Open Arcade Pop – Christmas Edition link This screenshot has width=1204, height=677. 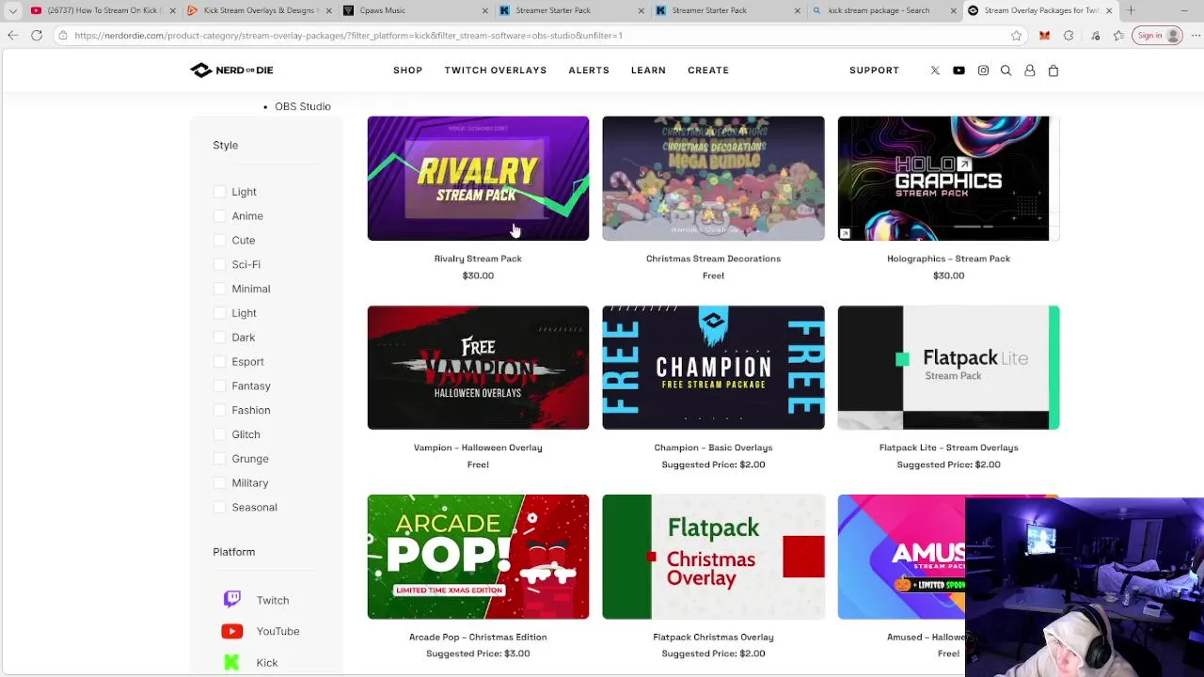click(478, 637)
